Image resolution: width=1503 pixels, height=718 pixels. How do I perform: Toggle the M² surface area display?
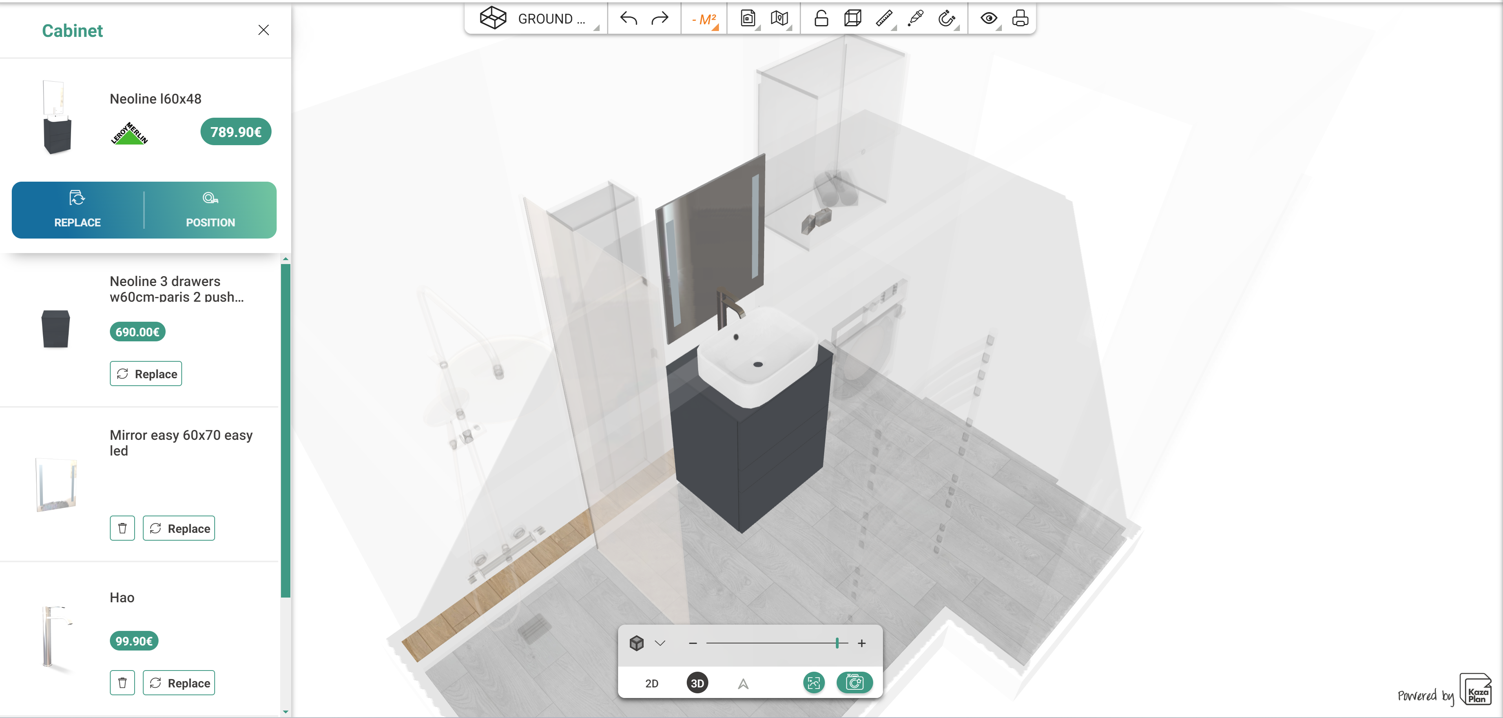coord(704,19)
